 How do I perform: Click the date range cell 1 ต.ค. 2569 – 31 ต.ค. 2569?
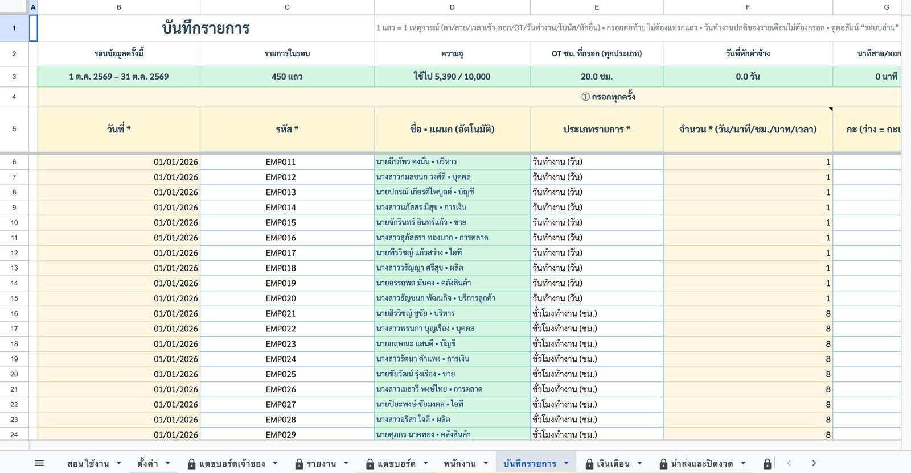(x=119, y=77)
